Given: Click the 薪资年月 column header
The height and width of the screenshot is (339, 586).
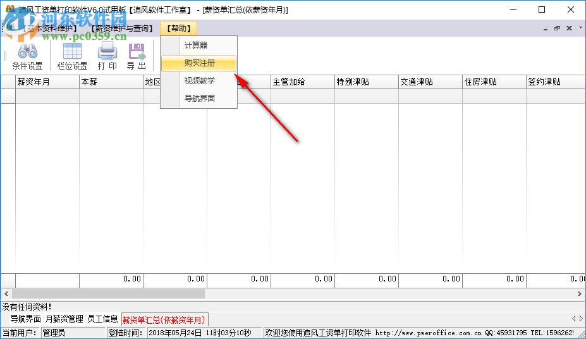Looking at the screenshot, I should 47,82.
